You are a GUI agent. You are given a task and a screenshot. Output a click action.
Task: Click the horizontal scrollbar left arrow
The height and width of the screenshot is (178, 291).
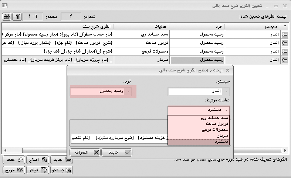[x=4, y=150]
